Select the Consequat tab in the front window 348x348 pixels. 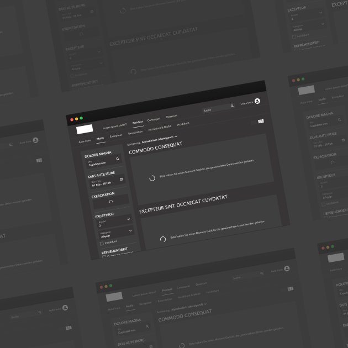click(154, 119)
